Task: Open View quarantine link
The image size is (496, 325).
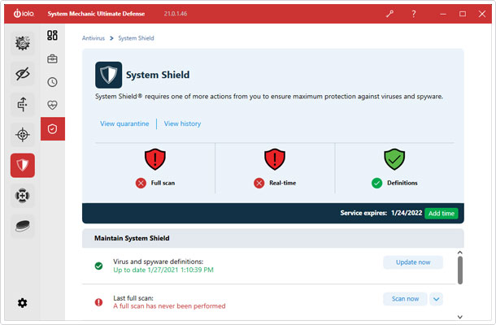Action: pos(124,123)
